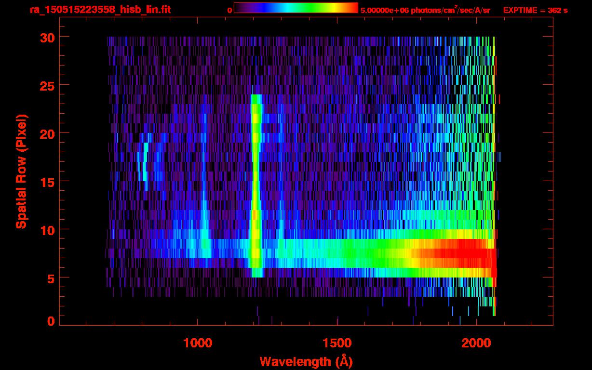Screen dimensions: 592x370
Task: Click the rainbow color bar legend
Action: point(296,8)
